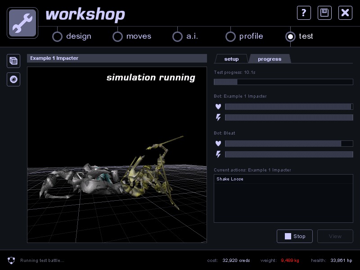Viewport: 360px width, 270px height.
Task: Select Shake Loose in current actions list
Action: 230,179
